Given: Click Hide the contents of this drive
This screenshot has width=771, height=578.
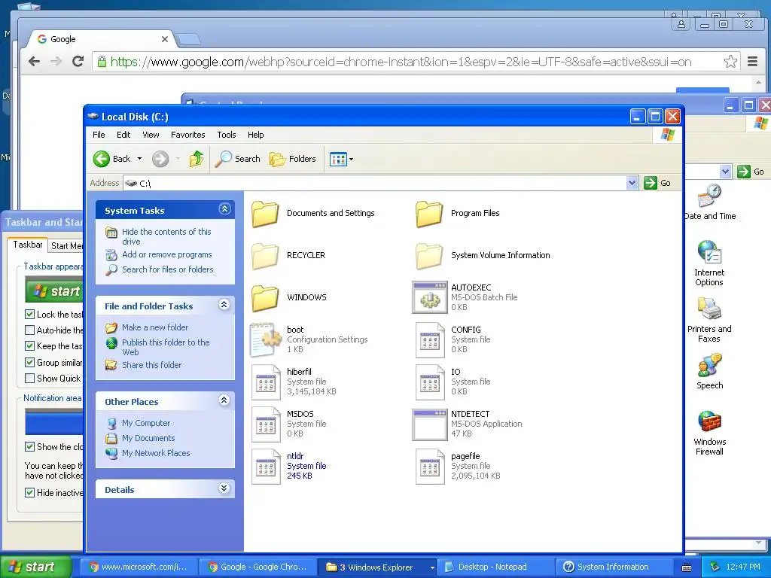Looking at the screenshot, I should coord(166,236).
